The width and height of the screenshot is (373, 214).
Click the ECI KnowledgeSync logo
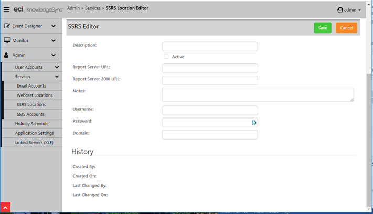pyautogui.click(x=38, y=9)
